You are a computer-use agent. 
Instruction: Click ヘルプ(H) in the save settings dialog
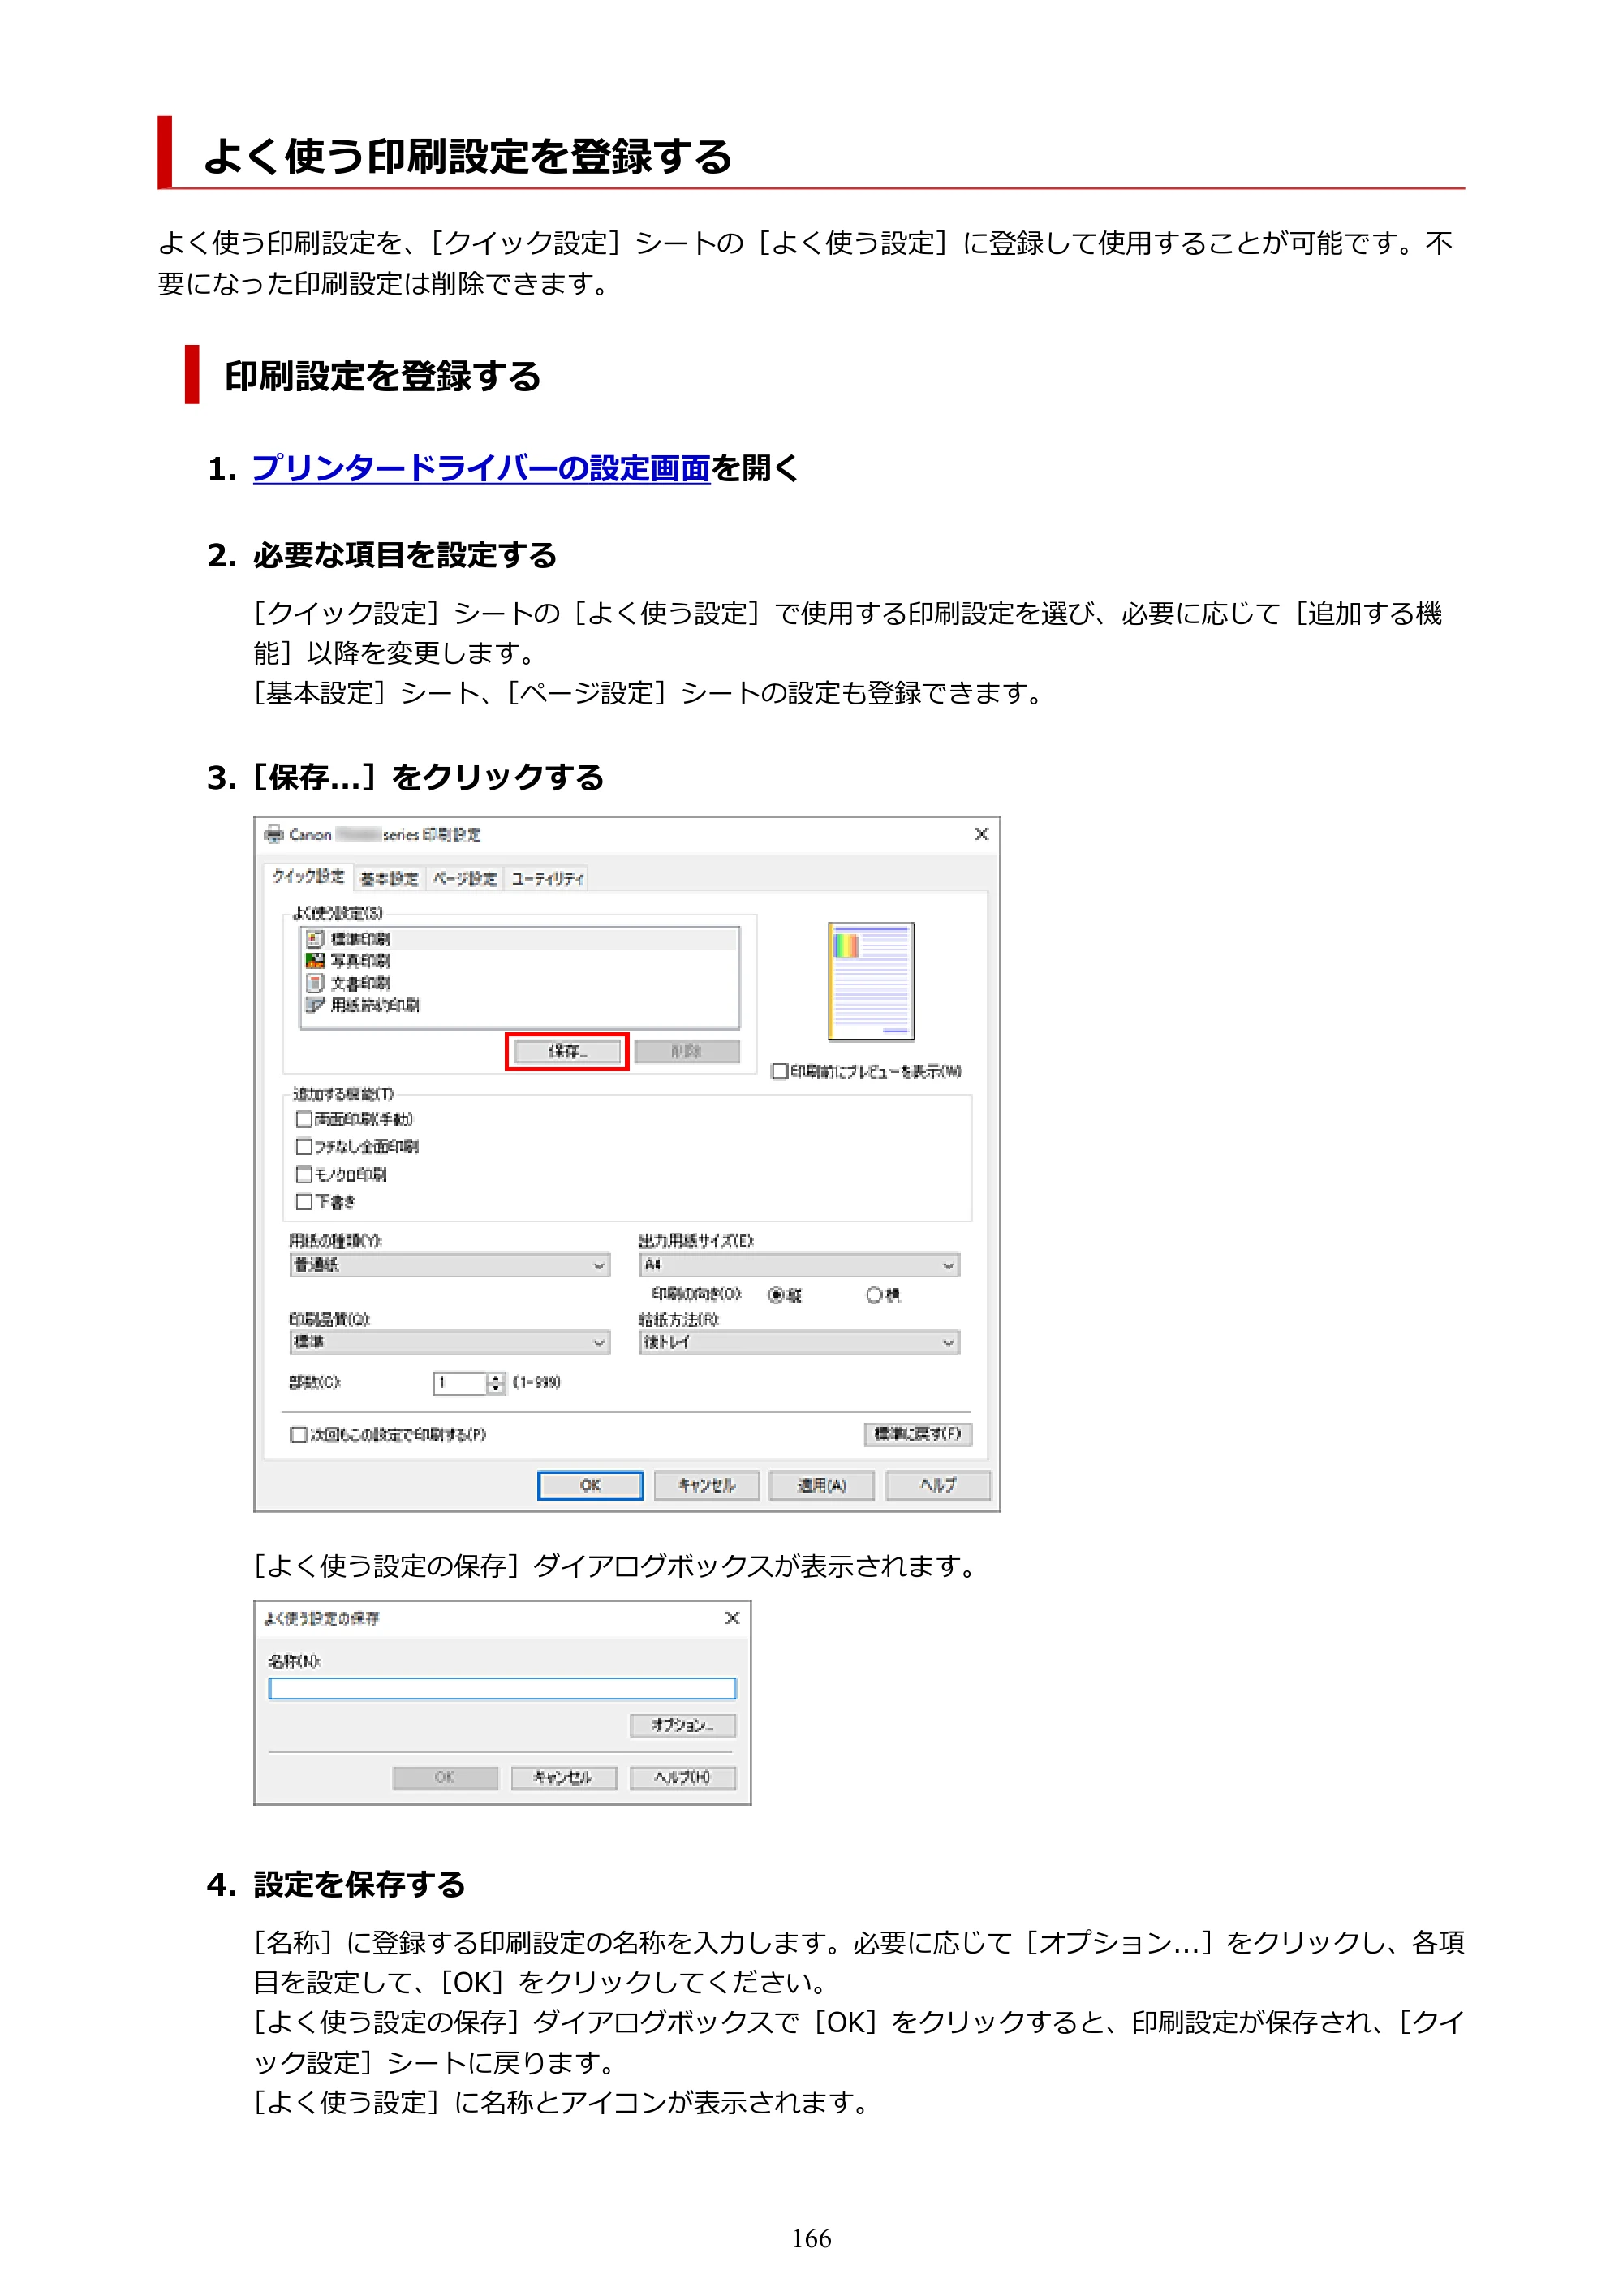(683, 1778)
